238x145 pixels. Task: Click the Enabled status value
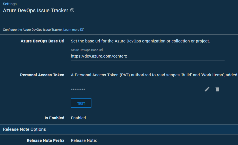coord(78,118)
